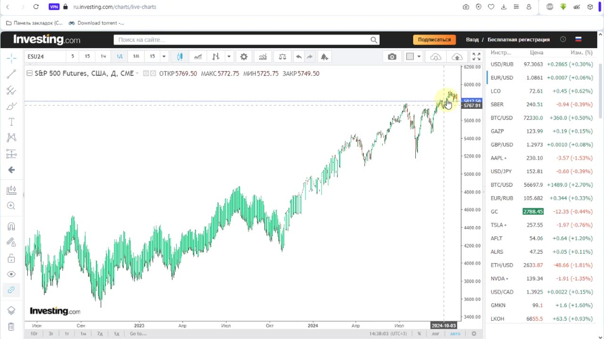604x339 pixels.
Task: Click the ESU24 symbol input field
Action: tap(45, 56)
